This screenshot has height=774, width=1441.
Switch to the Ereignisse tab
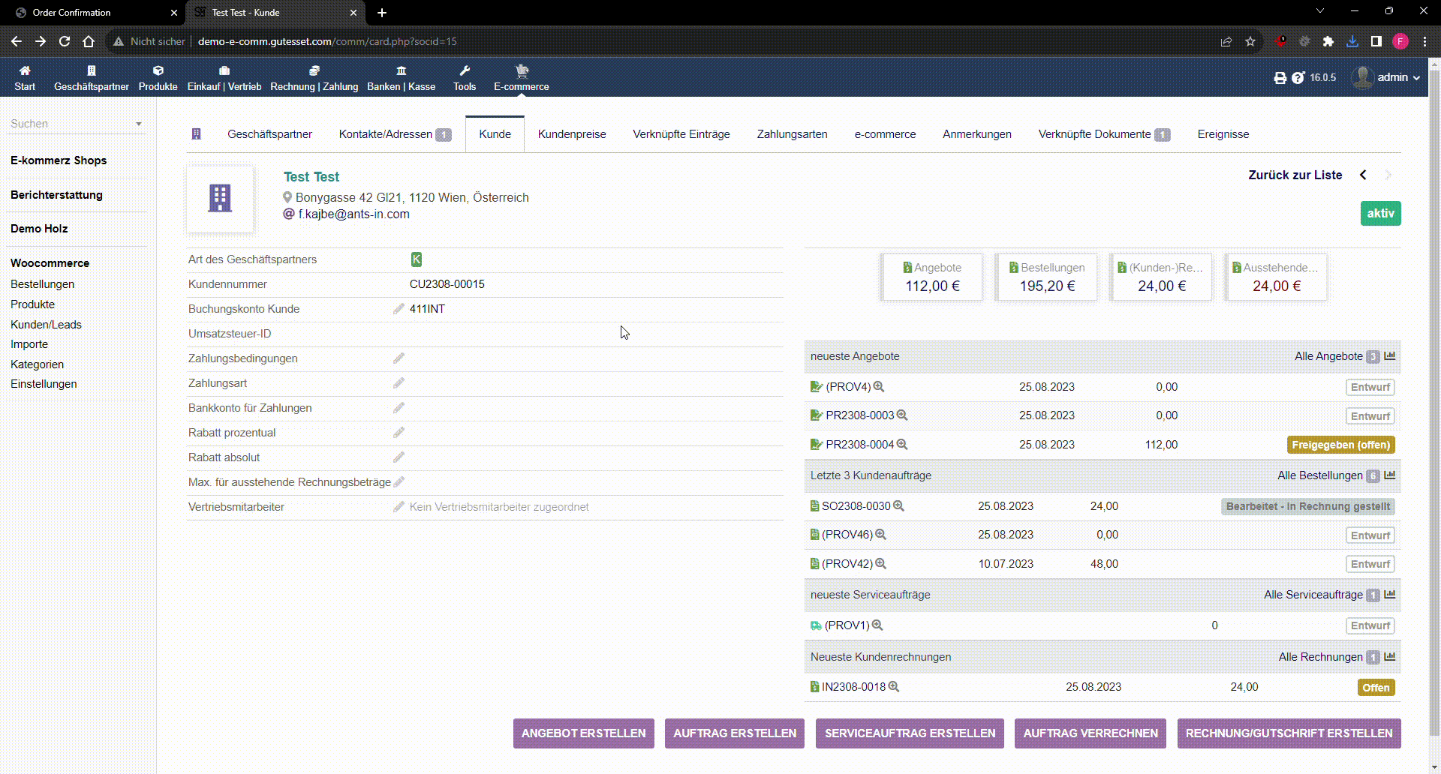(1223, 134)
